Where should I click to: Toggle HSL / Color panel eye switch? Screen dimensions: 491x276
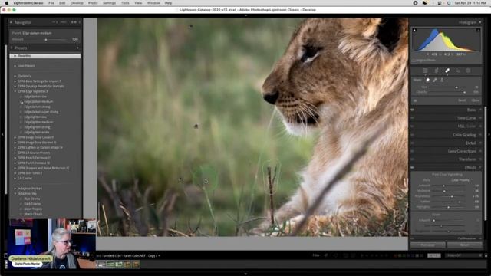click(413, 126)
